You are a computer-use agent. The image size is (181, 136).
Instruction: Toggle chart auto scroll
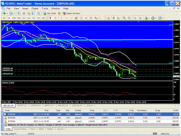coord(135,18)
